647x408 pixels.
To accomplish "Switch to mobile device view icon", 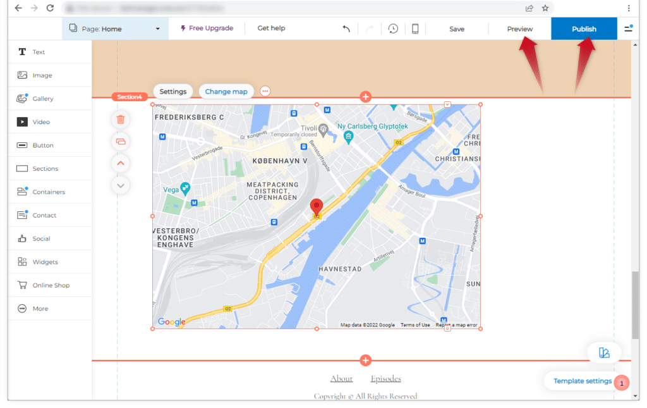I will [x=415, y=29].
